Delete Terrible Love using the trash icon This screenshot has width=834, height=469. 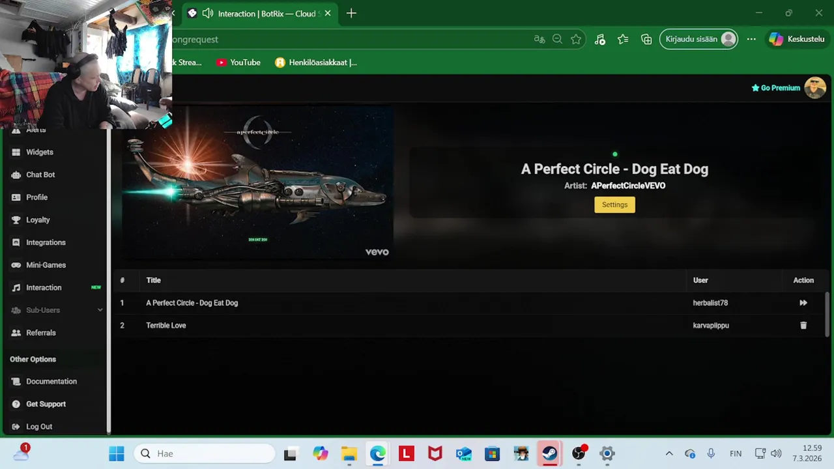[x=803, y=325]
